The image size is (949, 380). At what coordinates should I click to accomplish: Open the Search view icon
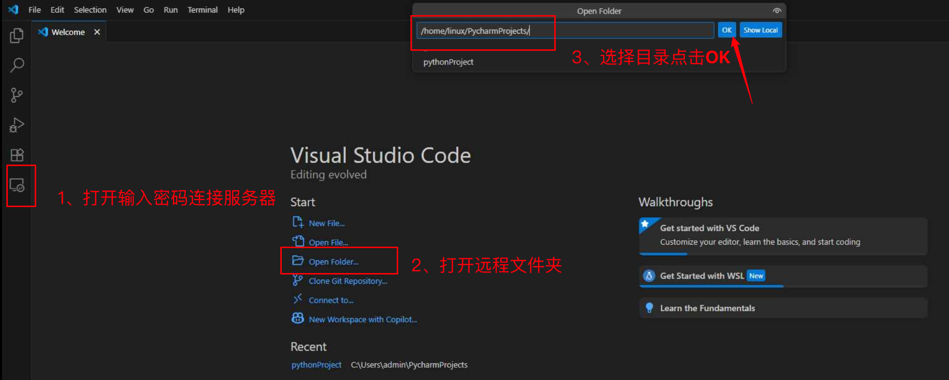17,65
